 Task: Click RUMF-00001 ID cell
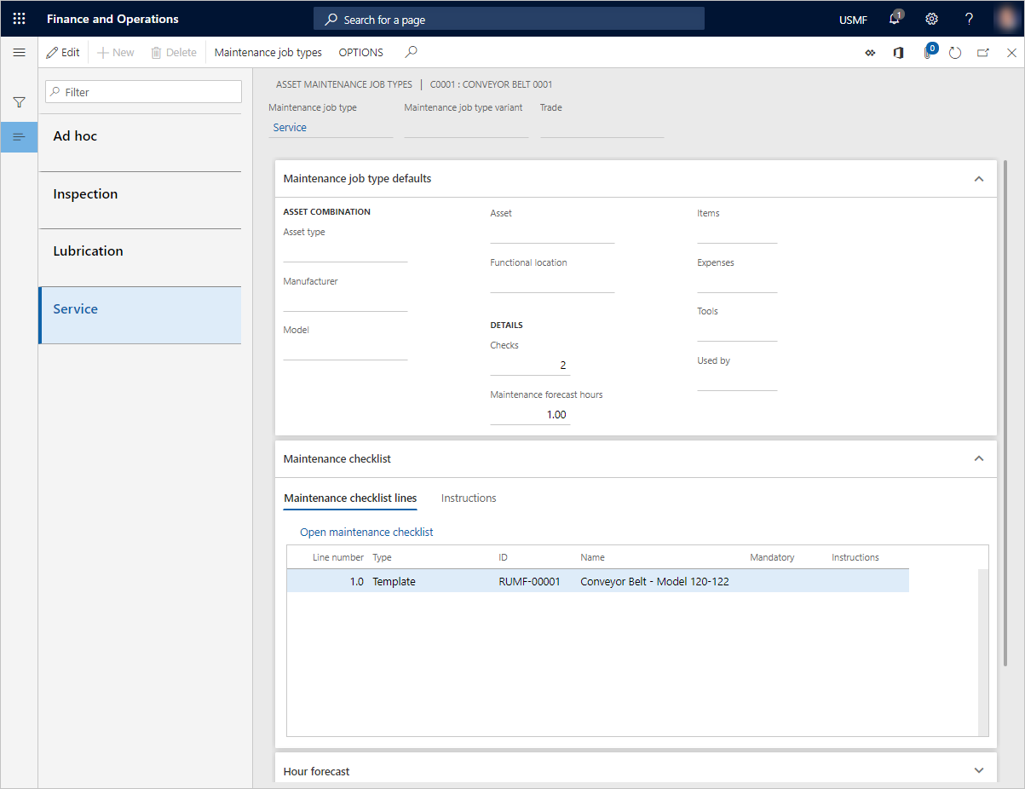tap(529, 582)
